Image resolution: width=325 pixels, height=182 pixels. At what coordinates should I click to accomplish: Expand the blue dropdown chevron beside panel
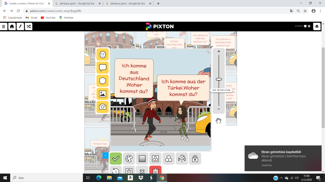pyautogui.click(x=106, y=155)
